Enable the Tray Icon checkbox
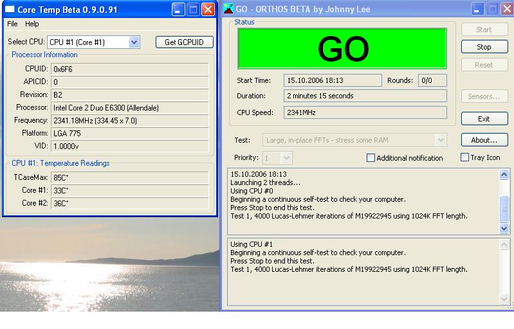The width and height of the screenshot is (514, 329). coord(464,157)
